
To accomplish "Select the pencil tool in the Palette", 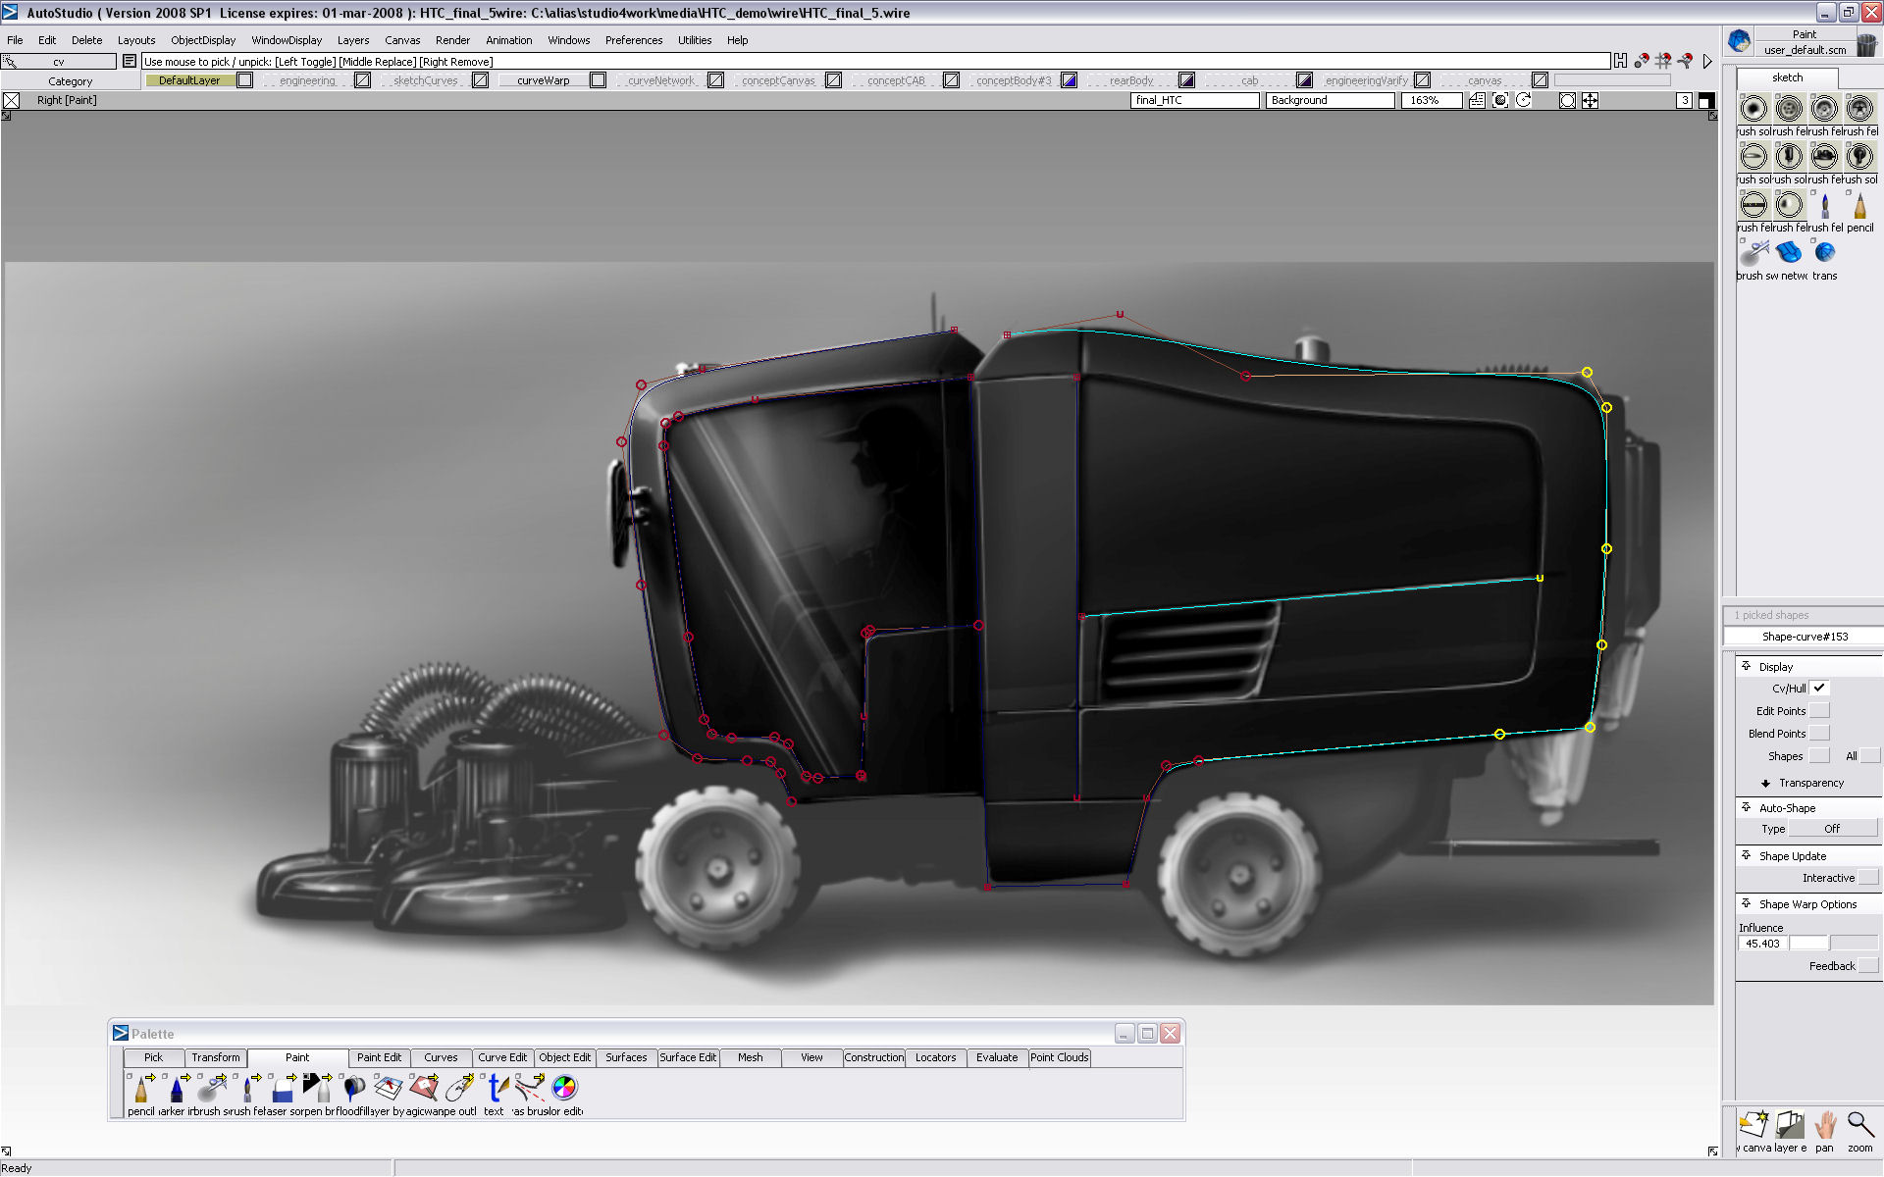I will [x=141, y=1089].
